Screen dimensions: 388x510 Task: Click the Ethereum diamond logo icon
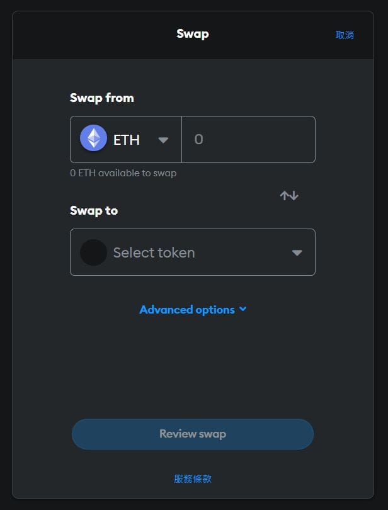93,138
